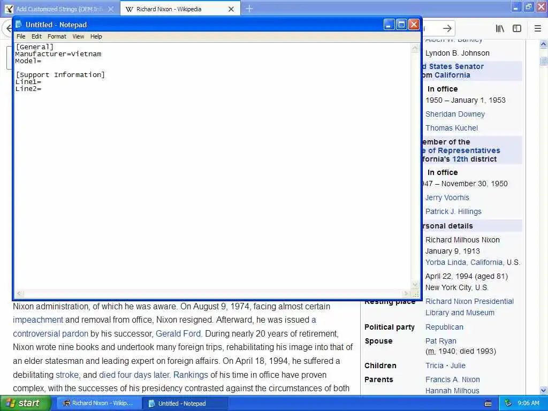Open the Tricia link
The width and height of the screenshot is (548, 411).
(435, 366)
